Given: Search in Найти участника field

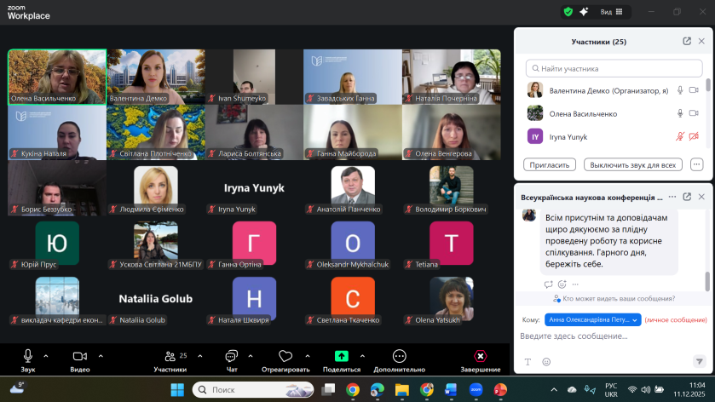Looking at the screenshot, I should pyautogui.click(x=614, y=68).
